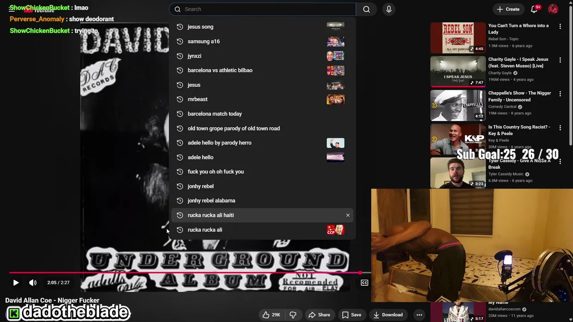Open Tyler Cassidy Music channel link
Viewport: 573px width, 322px height.
pyautogui.click(x=506, y=174)
